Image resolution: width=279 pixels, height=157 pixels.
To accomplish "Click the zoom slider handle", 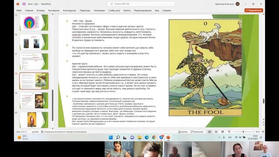I will (243, 132).
